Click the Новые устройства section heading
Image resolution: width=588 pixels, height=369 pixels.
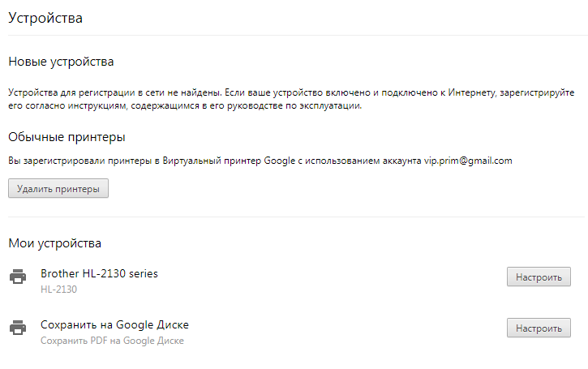(61, 62)
